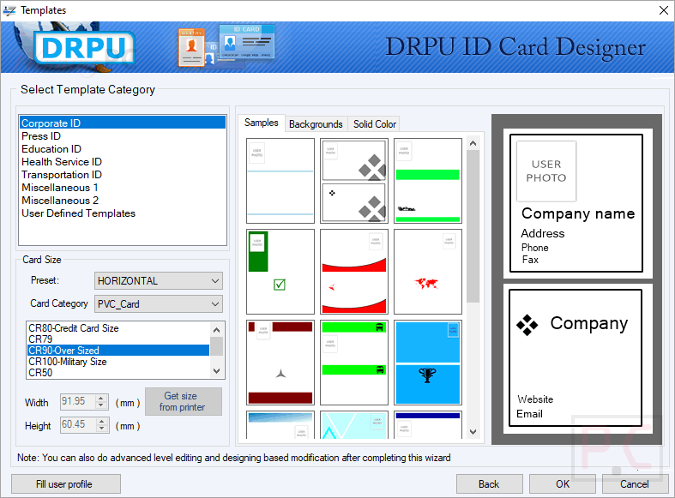Screen dimensions: 675x498
Task: Choose the blue trophy template
Action: click(x=427, y=363)
